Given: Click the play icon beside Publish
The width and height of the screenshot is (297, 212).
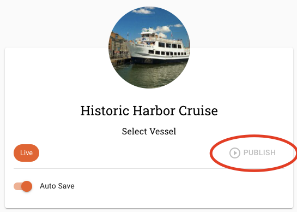Looking at the screenshot, I should tap(235, 153).
